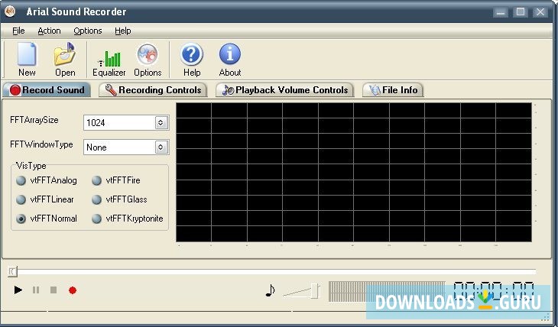The image size is (558, 327).
Task: Switch to the Recording Controls tab
Action: click(153, 90)
